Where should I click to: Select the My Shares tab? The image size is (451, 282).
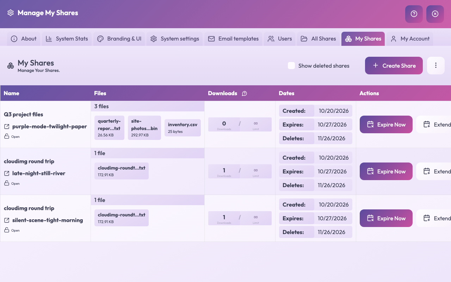coord(363,39)
